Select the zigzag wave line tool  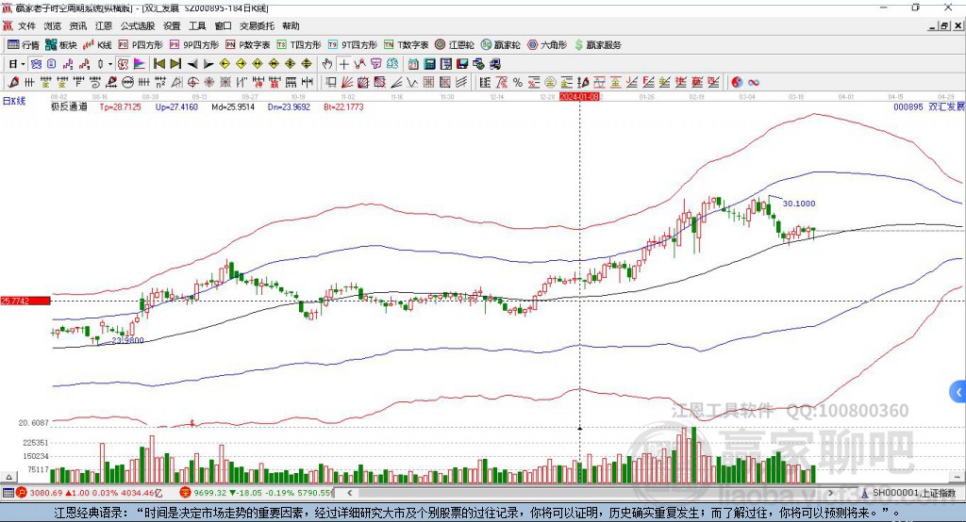point(412,82)
